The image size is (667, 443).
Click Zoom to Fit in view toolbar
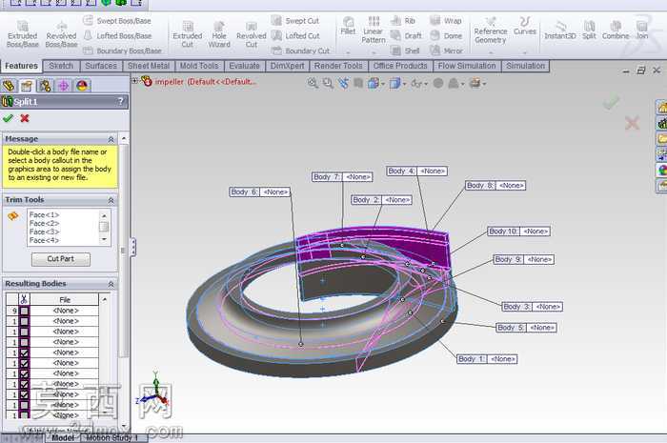click(313, 83)
